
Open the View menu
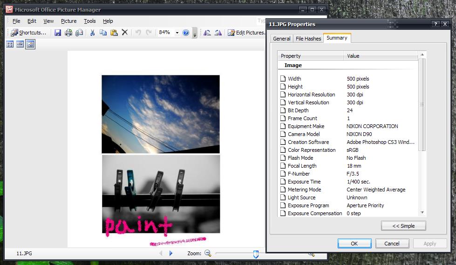[48, 21]
